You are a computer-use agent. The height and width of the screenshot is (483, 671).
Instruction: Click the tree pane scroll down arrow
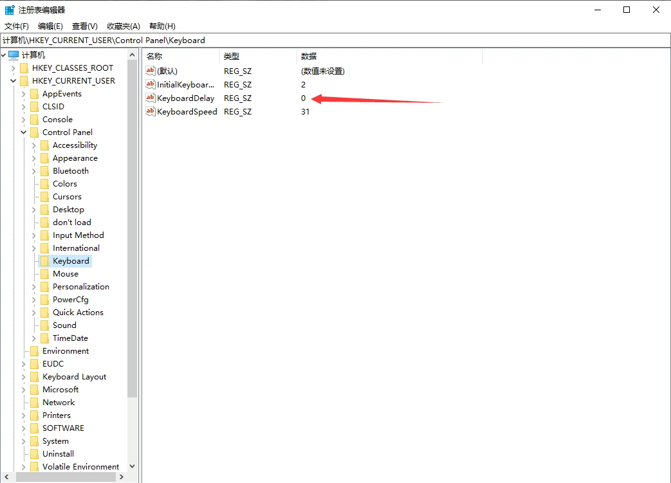pos(132,466)
